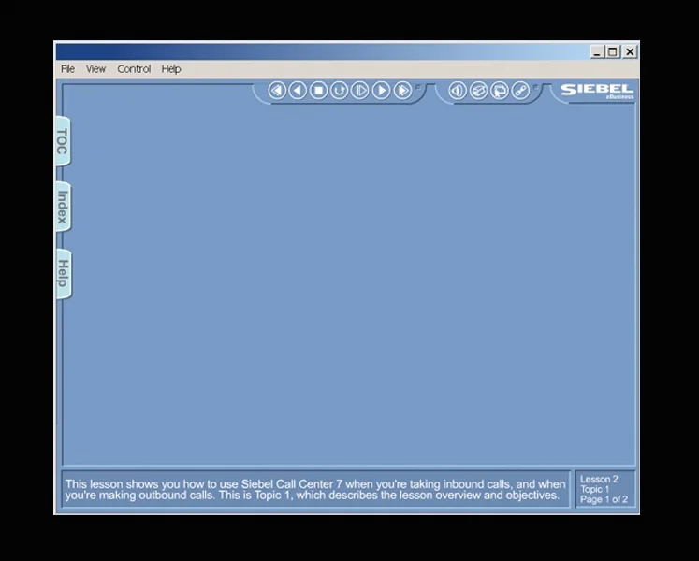Image resolution: width=699 pixels, height=561 pixels.
Task: Click the previous page arrow button
Action: click(298, 91)
